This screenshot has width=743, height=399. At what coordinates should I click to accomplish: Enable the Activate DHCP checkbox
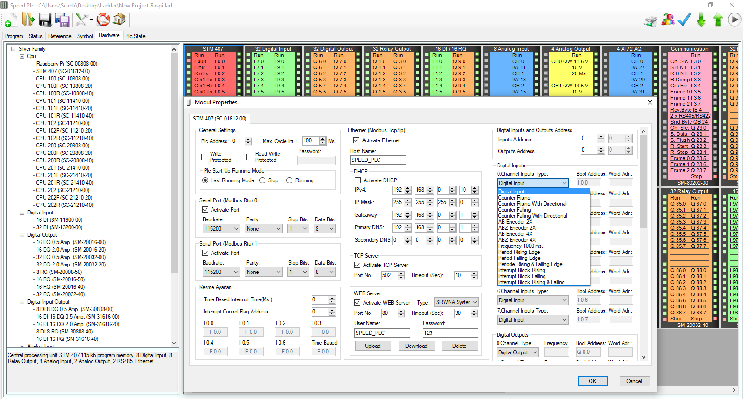(358, 180)
